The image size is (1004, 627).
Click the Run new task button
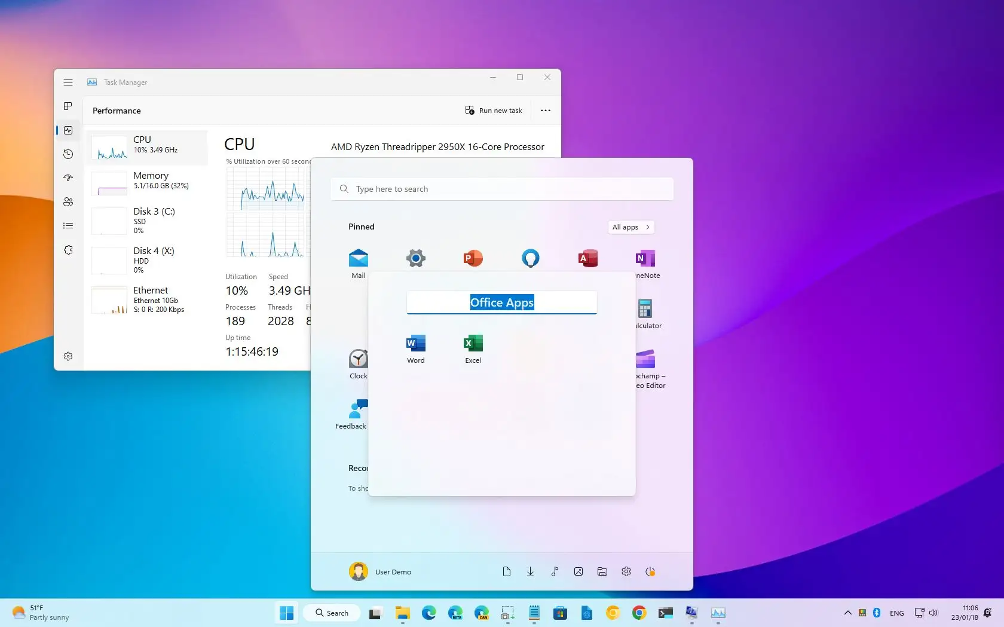point(493,110)
